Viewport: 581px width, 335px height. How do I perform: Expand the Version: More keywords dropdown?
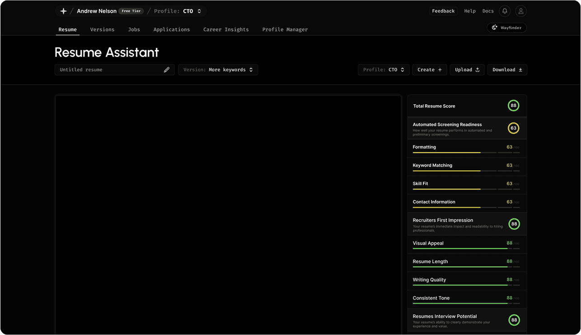(218, 70)
